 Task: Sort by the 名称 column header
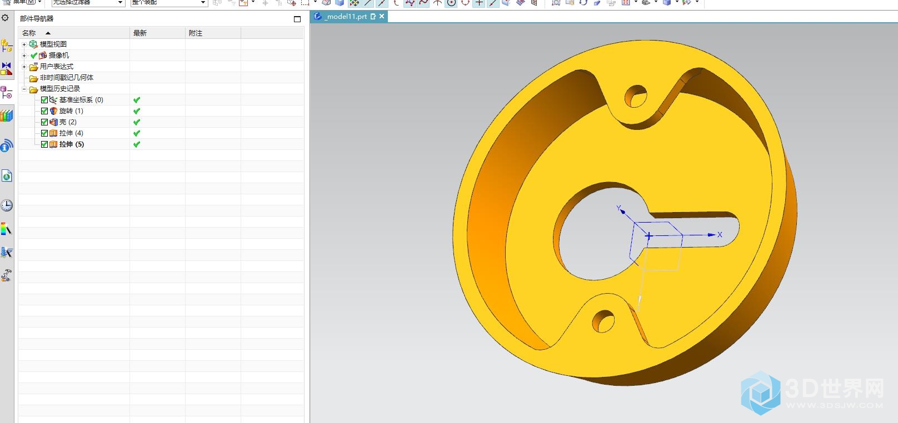74,33
